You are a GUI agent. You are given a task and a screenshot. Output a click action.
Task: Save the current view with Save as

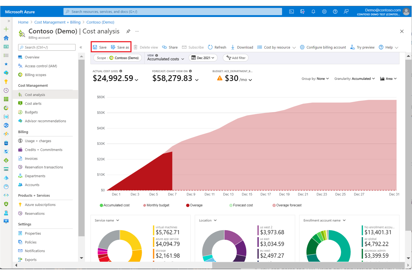tap(120, 47)
